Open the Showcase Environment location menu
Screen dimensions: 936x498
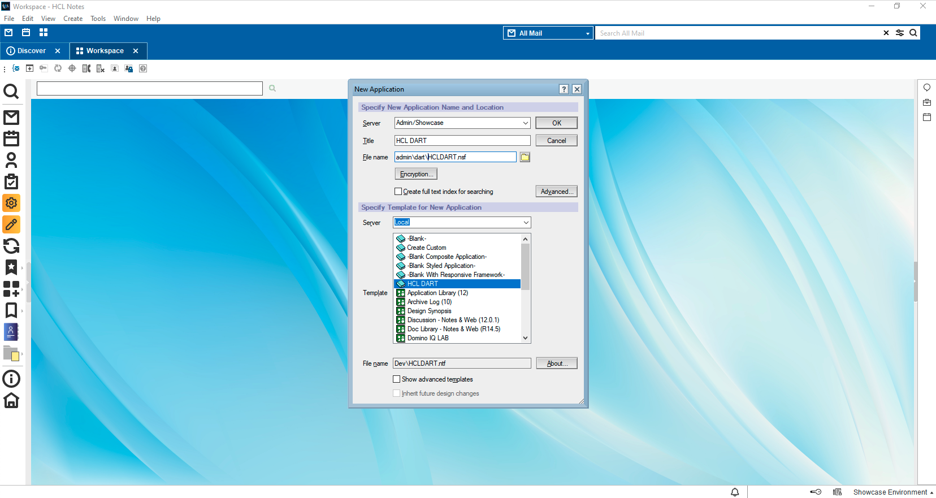(x=893, y=492)
